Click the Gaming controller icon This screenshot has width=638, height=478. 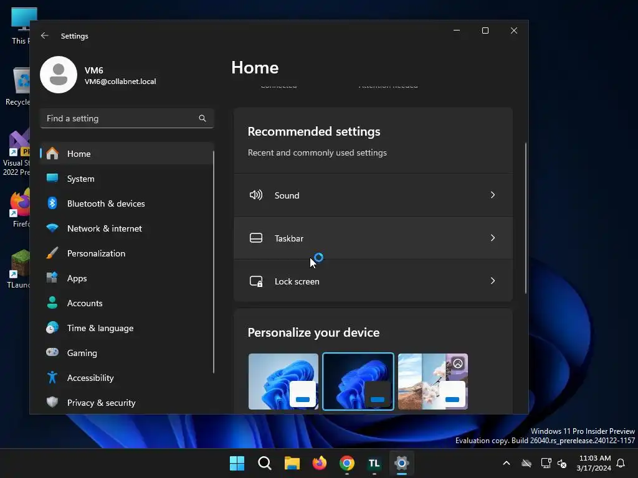[x=52, y=352]
